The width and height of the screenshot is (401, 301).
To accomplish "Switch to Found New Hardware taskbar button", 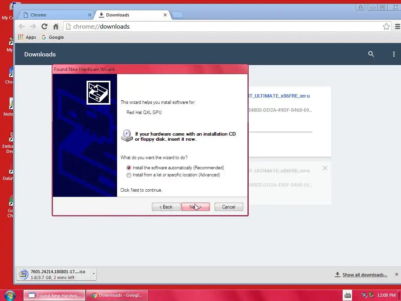I will tap(54, 295).
